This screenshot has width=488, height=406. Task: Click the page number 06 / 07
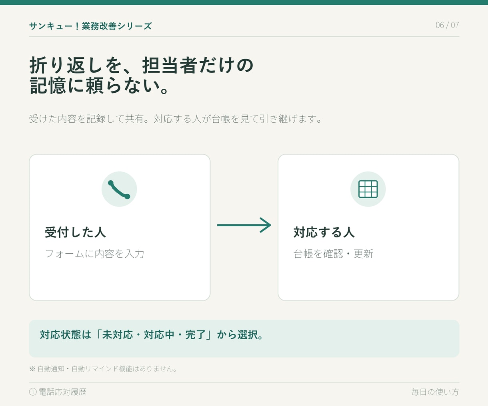click(447, 25)
